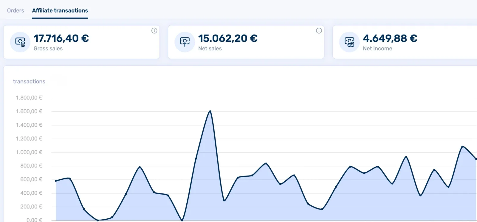Click the first data point of the chart
The image size is (477, 222).
point(56,181)
